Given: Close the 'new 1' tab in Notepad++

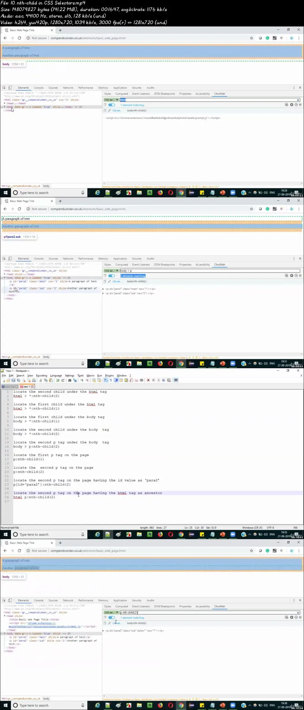Looking at the screenshot, I should 32,387.
